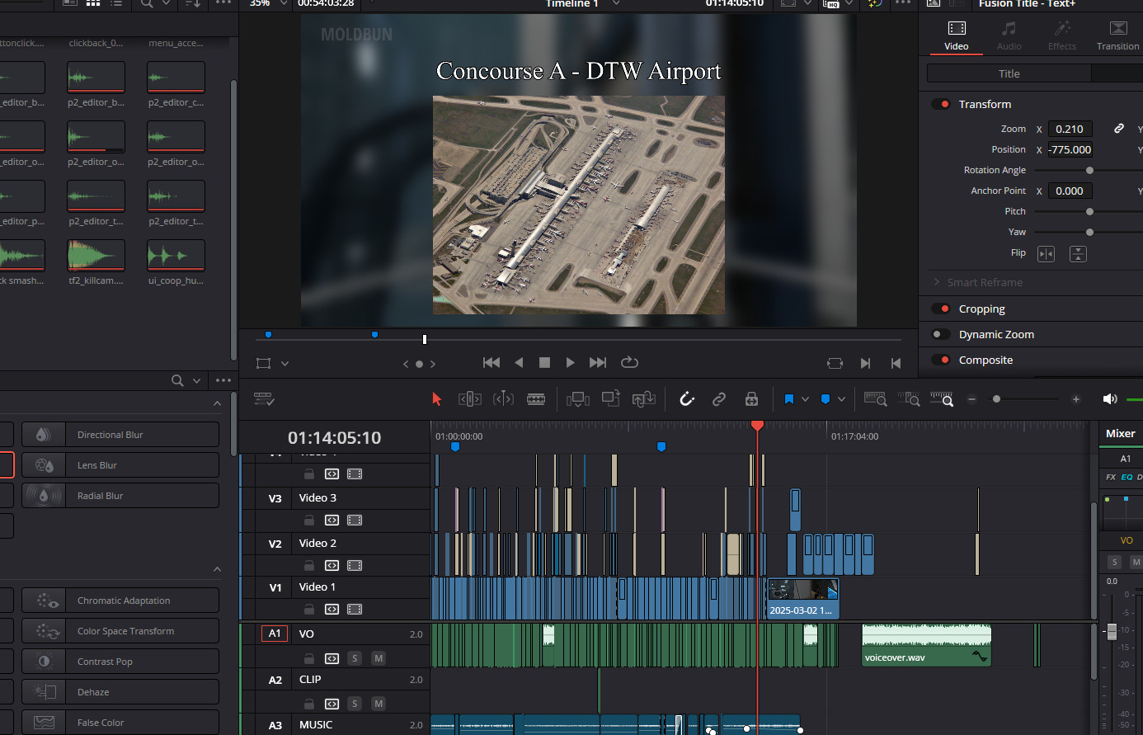Open Timeline View Options icon

[264, 399]
